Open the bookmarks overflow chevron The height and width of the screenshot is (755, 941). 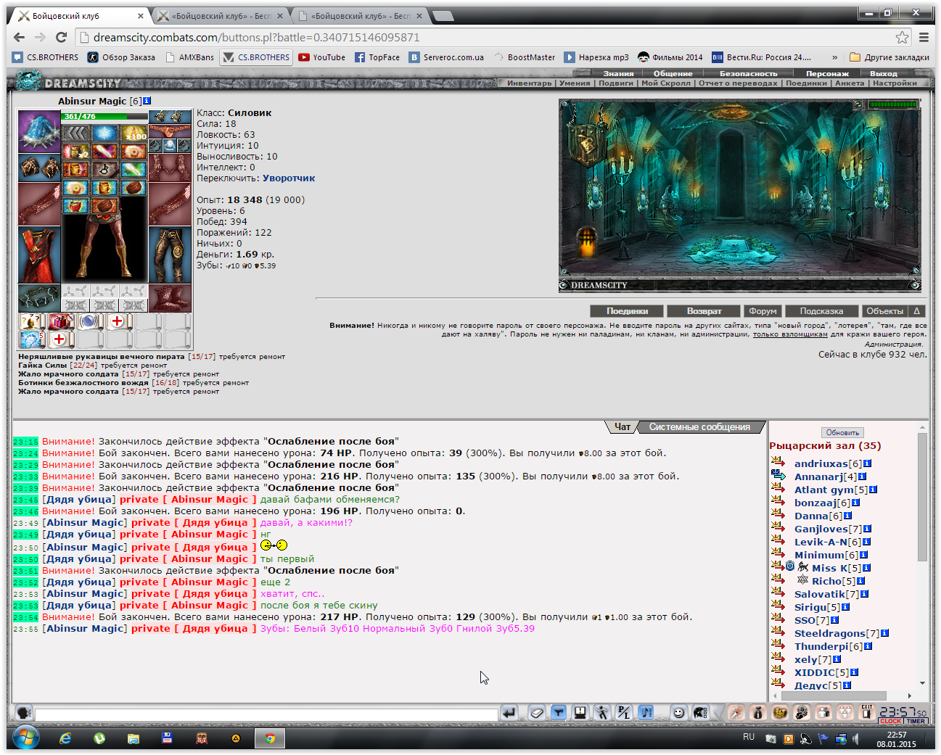(834, 57)
